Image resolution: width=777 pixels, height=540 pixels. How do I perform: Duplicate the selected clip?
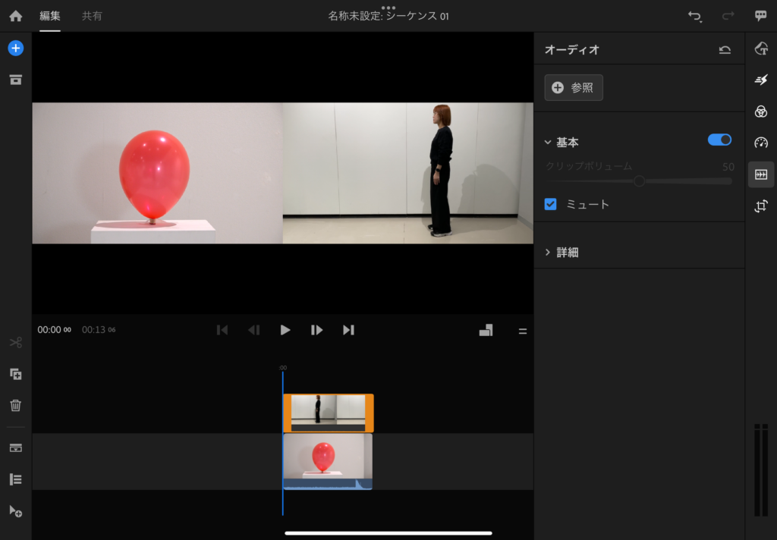pyautogui.click(x=15, y=374)
